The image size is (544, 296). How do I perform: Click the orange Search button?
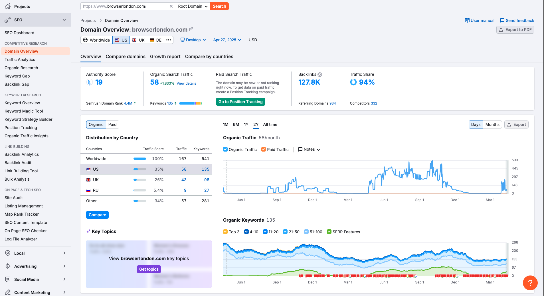pos(219,6)
